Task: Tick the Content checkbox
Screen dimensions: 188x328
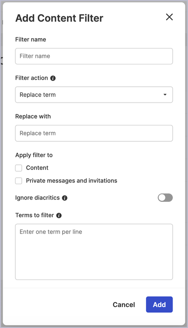Action: click(18, 168)
